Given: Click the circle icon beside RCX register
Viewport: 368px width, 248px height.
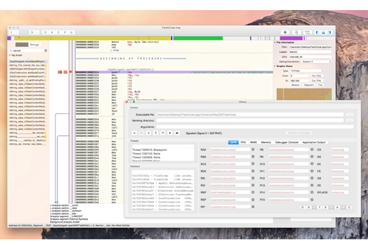Looking at the screenshot, I should pyautogui.click(x=253, y=164).
